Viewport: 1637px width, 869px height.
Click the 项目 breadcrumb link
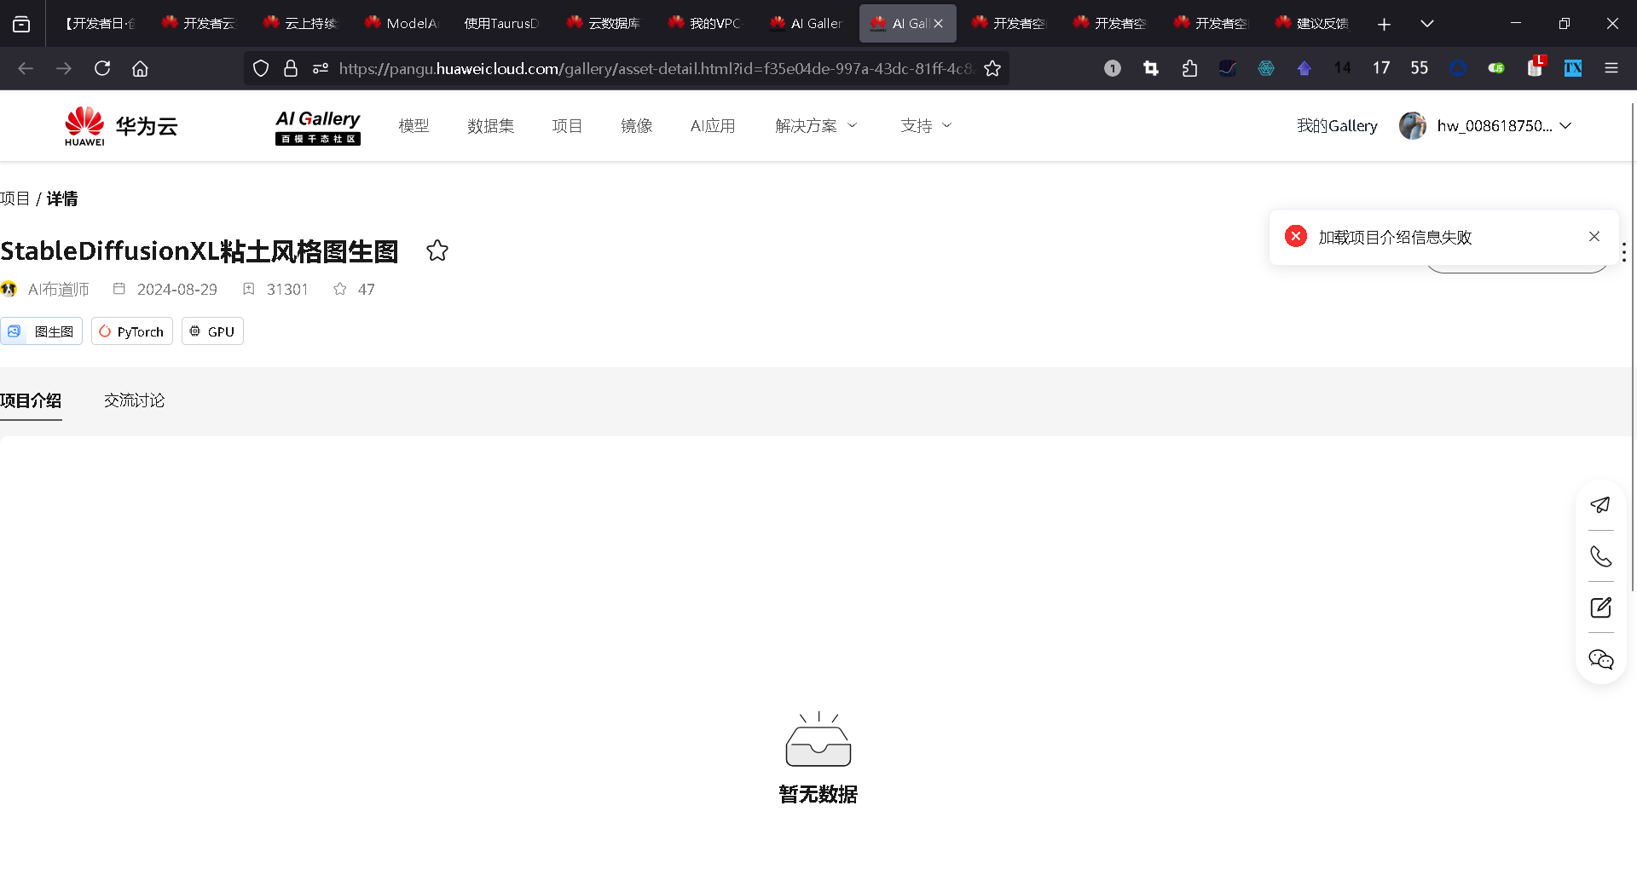tap(15, 199)
